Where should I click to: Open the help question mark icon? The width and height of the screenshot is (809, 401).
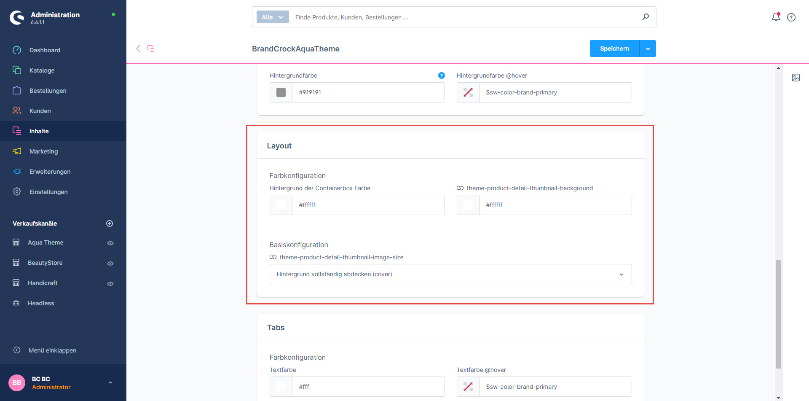791,17
